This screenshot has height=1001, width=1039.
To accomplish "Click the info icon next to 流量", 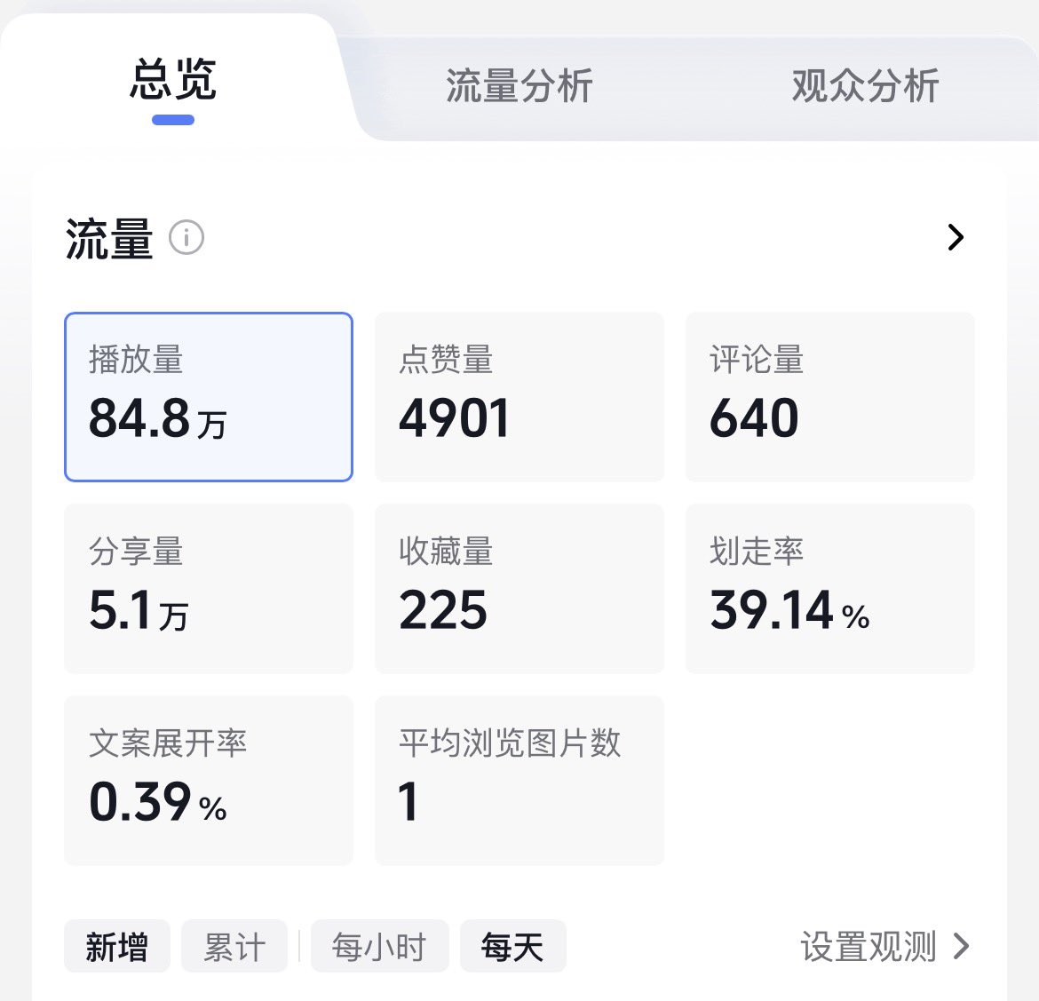I will pos(186,237).
